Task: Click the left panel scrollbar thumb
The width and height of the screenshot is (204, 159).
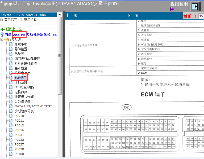Action: click(60, 56)
